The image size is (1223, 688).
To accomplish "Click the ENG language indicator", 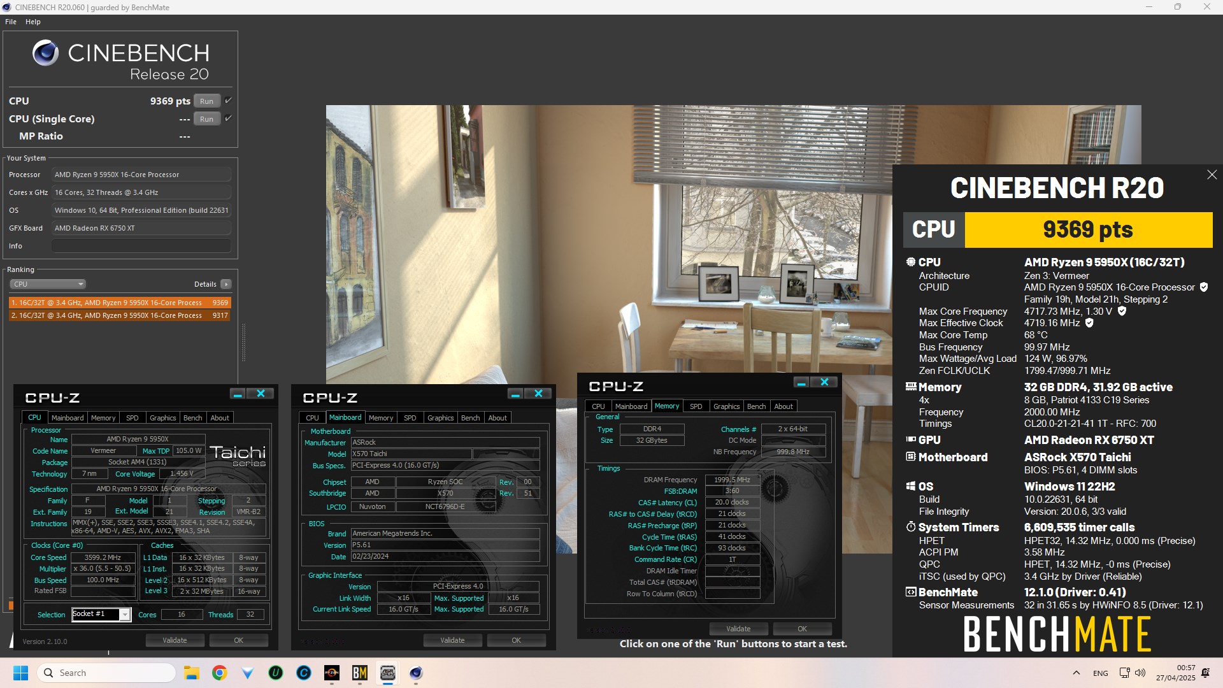I will click(1100, 673).
